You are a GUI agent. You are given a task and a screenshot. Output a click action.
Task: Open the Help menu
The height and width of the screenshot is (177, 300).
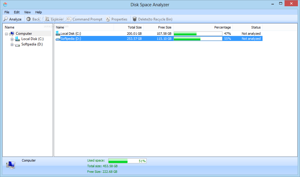click(38, 12)
